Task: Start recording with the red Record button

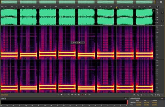Action: (x=82, y=95)
